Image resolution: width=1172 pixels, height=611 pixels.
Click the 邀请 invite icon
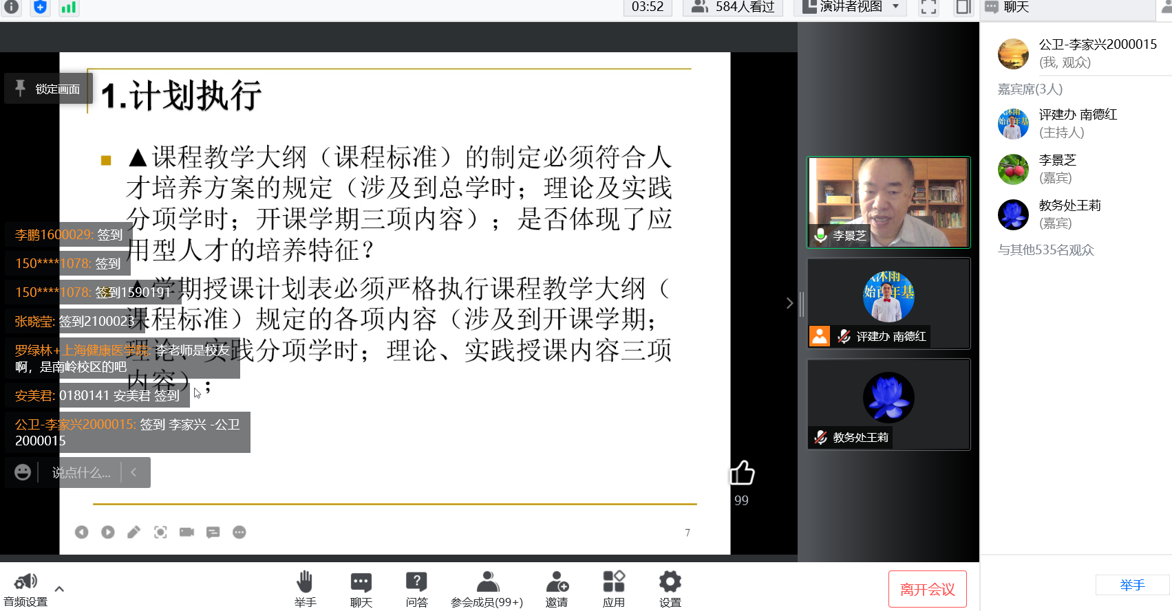point(557,589)
